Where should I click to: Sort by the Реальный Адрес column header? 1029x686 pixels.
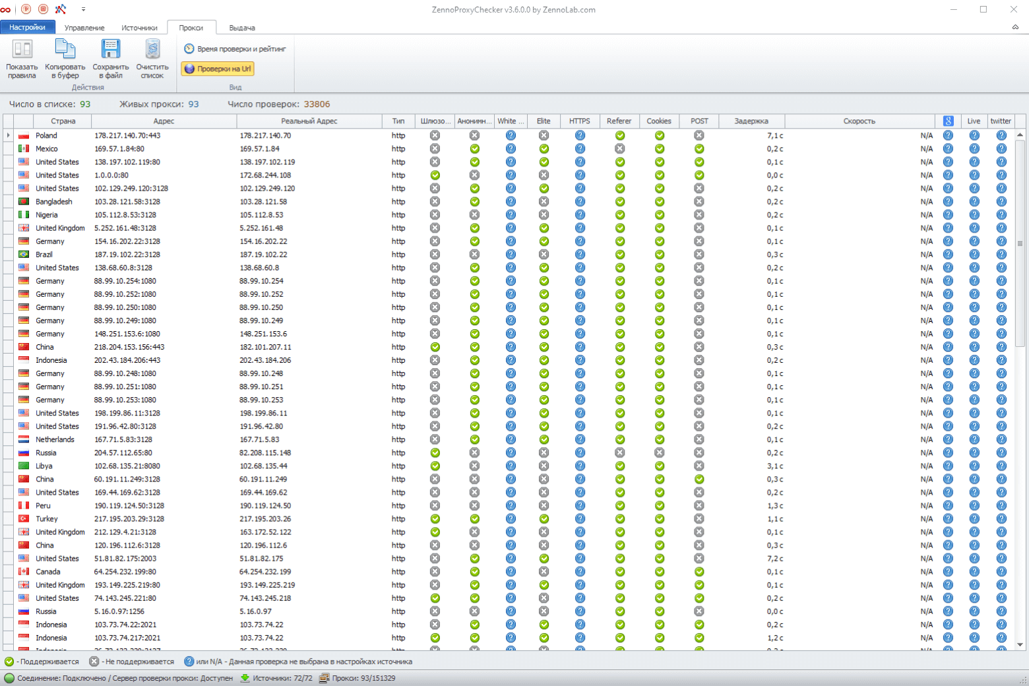click(309, 121)
